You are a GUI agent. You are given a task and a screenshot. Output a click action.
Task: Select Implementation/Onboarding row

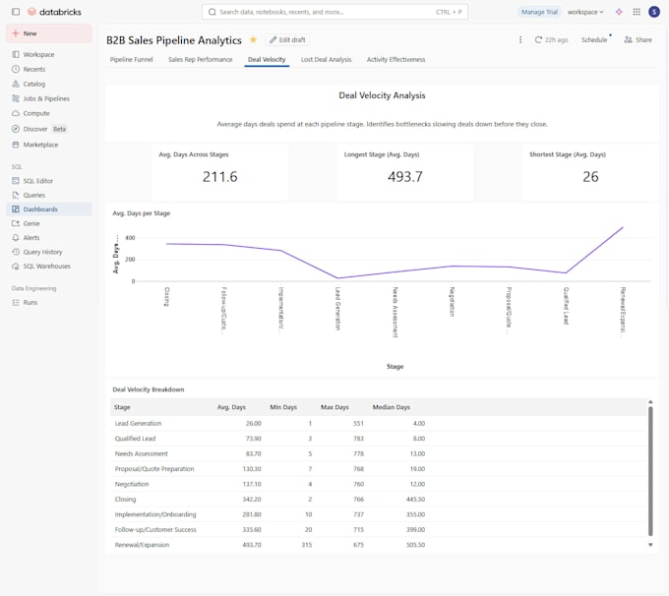(x=379, y=514)
